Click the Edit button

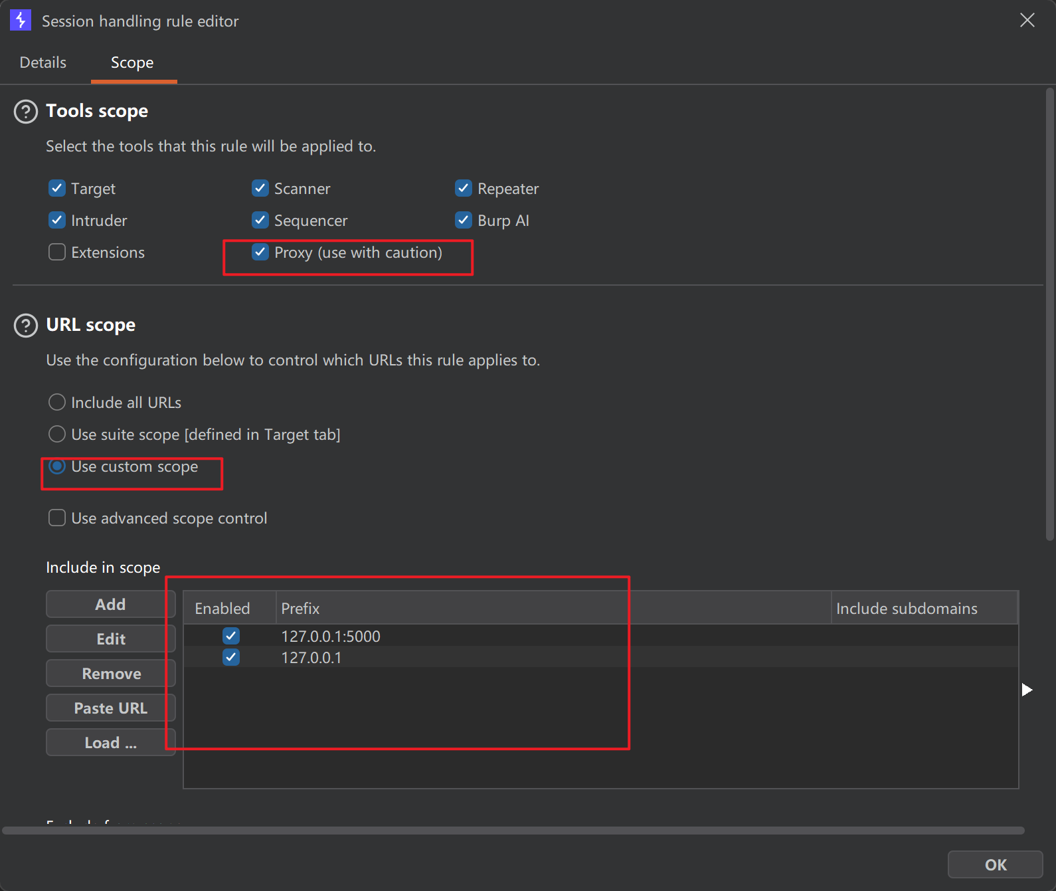[x=111, y=639]
